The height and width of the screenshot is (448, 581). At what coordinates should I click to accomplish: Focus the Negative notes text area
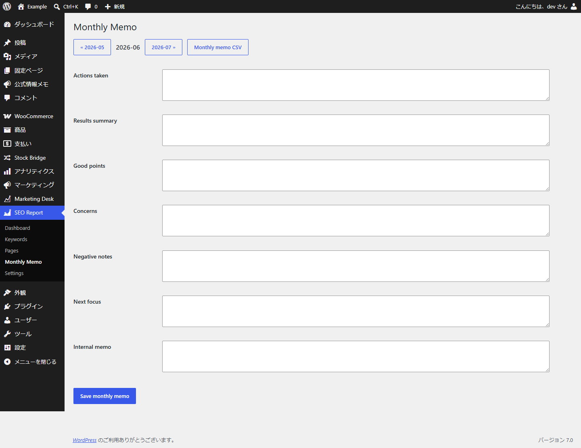(x=356, y=266)
